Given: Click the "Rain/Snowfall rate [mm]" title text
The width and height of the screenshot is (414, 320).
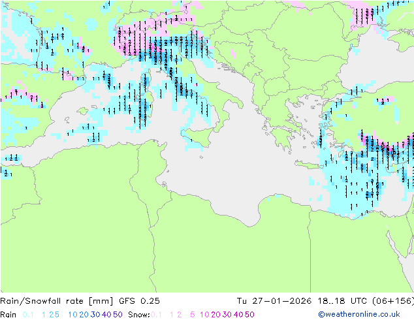Looking at the screenshot, I should click(57, 301).
